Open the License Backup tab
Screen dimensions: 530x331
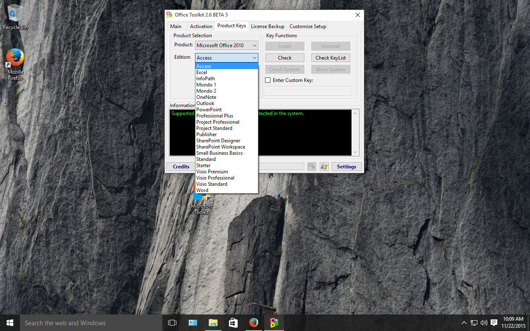[267, 26]
